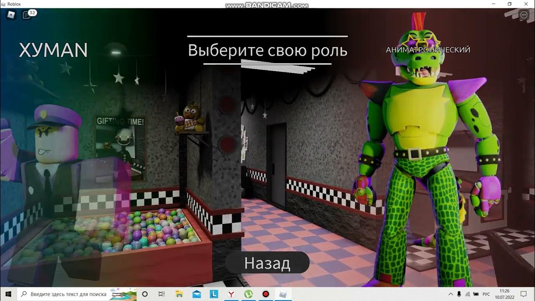Show hidden system tray icons
The height and width of the screenshot is (301, 535).
tap(451, 294)
